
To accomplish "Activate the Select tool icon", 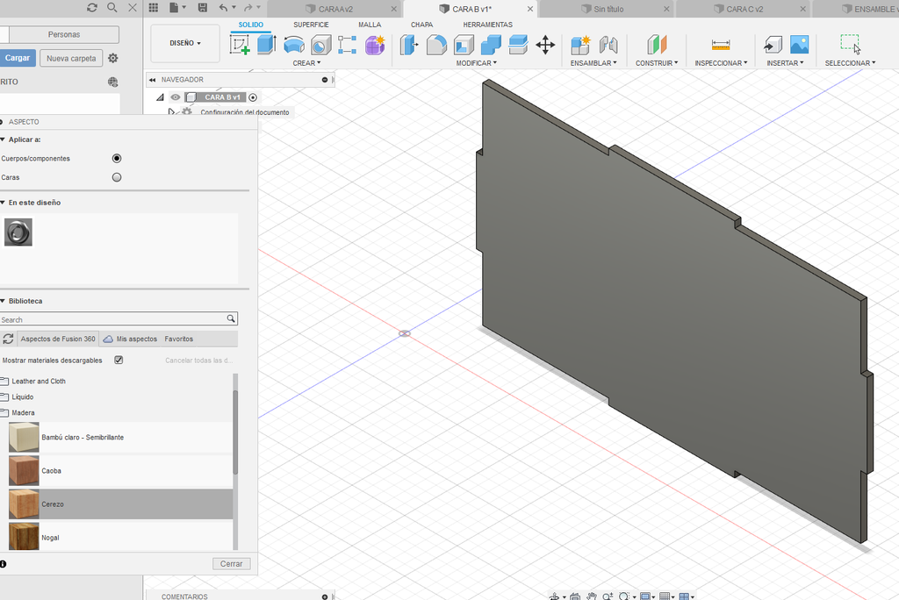I will tap(850, 44).
